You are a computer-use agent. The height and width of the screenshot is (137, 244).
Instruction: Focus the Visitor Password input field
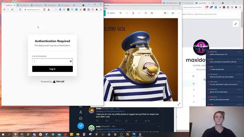click(x=53, y=61)
